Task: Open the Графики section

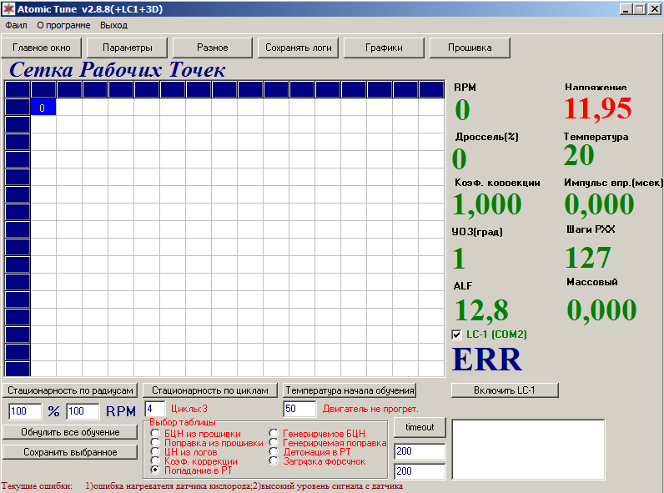Action: tap(384, 48)
